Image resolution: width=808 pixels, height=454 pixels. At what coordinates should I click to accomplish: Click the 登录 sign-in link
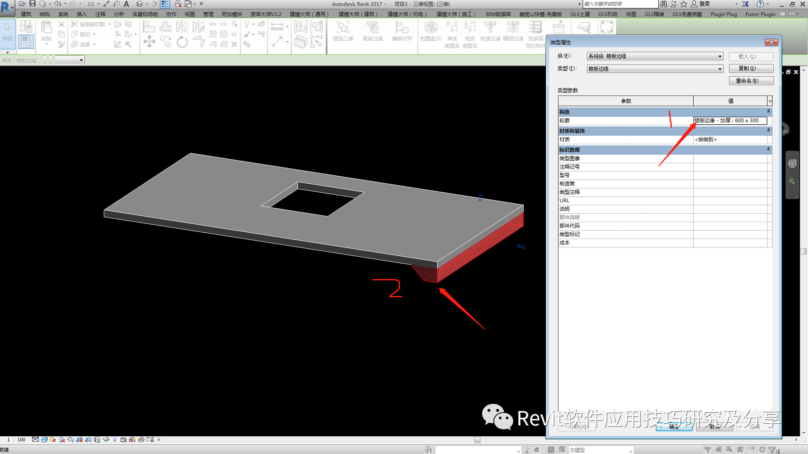coord(705,4)
